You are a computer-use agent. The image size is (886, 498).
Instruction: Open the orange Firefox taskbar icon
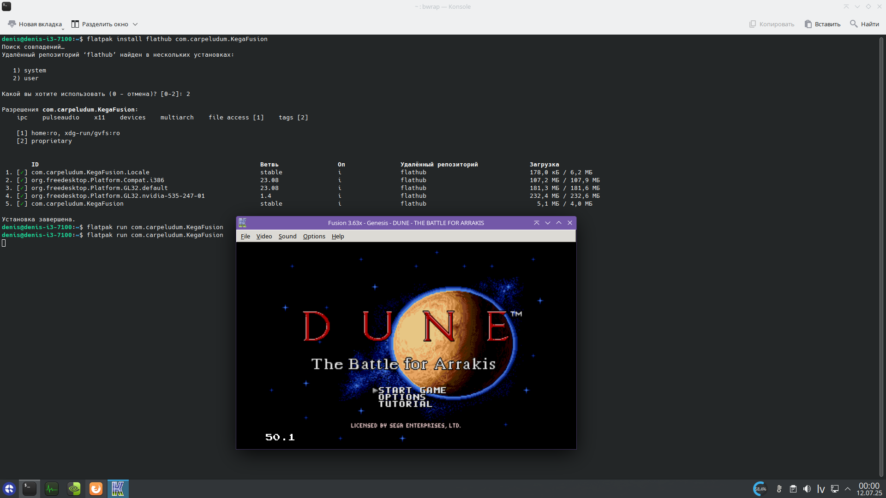point(96,489)
